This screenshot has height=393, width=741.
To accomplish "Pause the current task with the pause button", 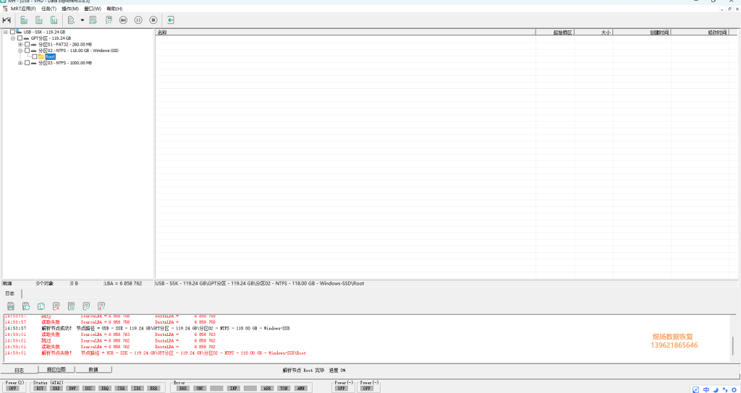I will coord(138,20).
